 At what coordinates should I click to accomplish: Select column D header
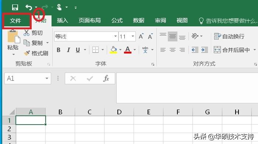(119, 112)
